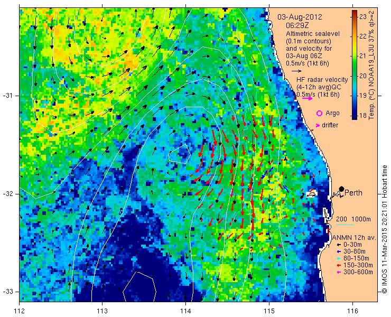Click the black altimetric velocity scale arrow
391x317 pixels.
(x=296, y=71)
